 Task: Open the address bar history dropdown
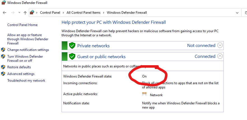click(237, 13)
